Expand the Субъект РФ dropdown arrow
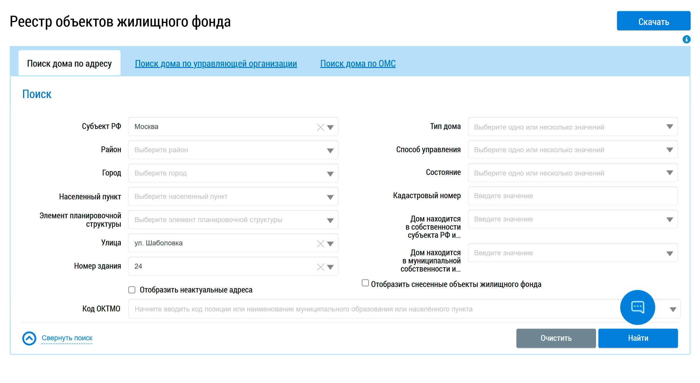This screenshot has width=700, height=383. (x=330, y=127)
